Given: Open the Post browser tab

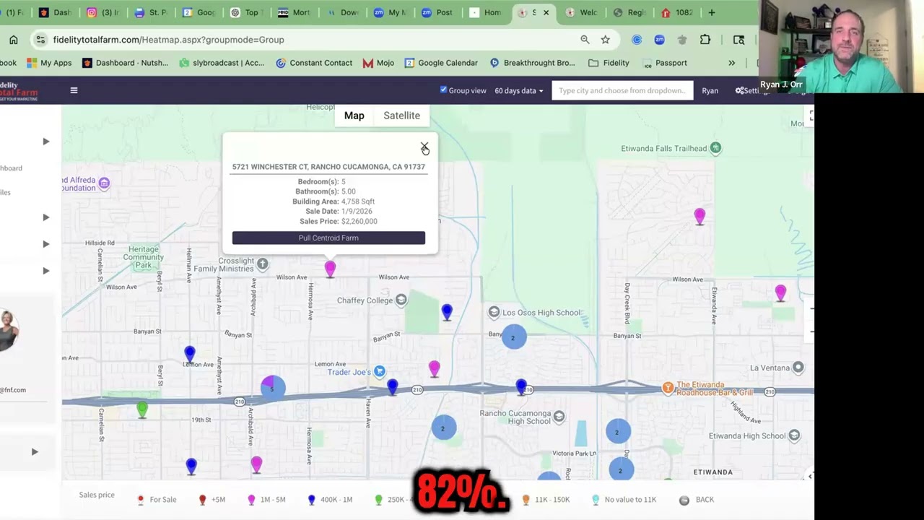Looking at the screenshot, I should pos(437,12).
